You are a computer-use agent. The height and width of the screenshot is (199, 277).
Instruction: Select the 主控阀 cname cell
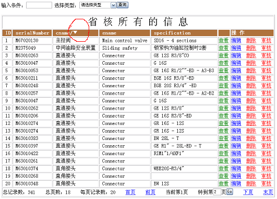click(76, 41)
